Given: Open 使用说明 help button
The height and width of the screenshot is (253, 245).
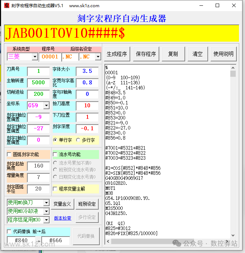Looking at the screenshot, I should pyautogui.click(x=223, y=54).
